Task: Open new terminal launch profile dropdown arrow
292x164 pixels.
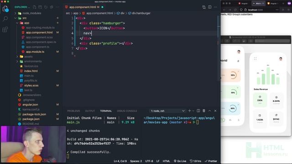Action: [193, 111]
